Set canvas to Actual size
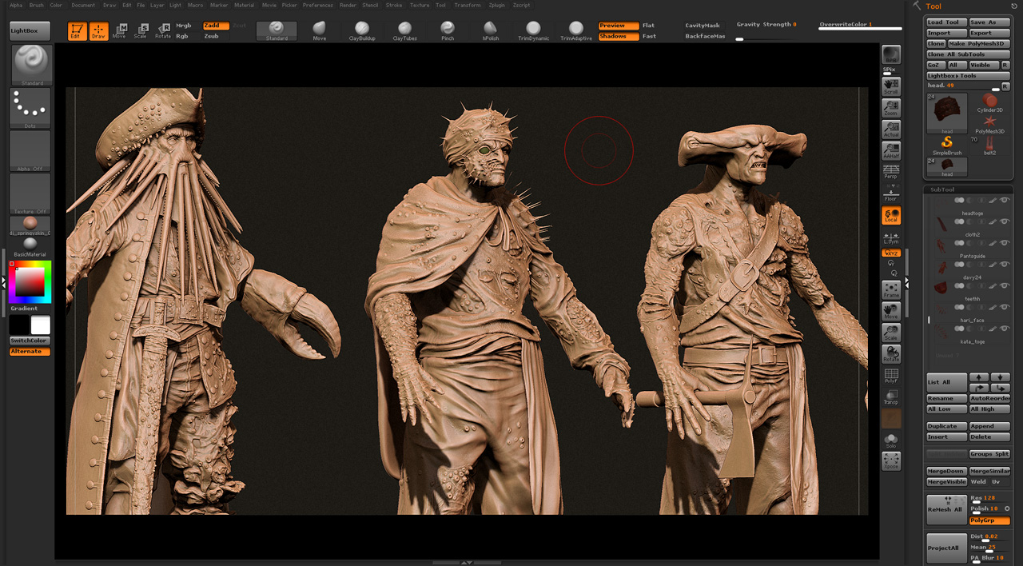The height and width of the screenshot is (566, 1023). [891, 129]
